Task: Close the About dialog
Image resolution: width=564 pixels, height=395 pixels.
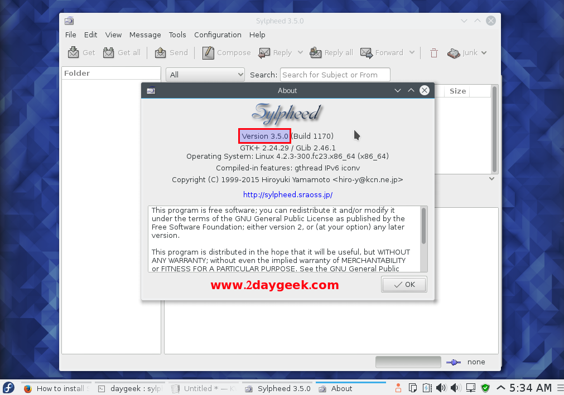Action: tap(425, 90)
